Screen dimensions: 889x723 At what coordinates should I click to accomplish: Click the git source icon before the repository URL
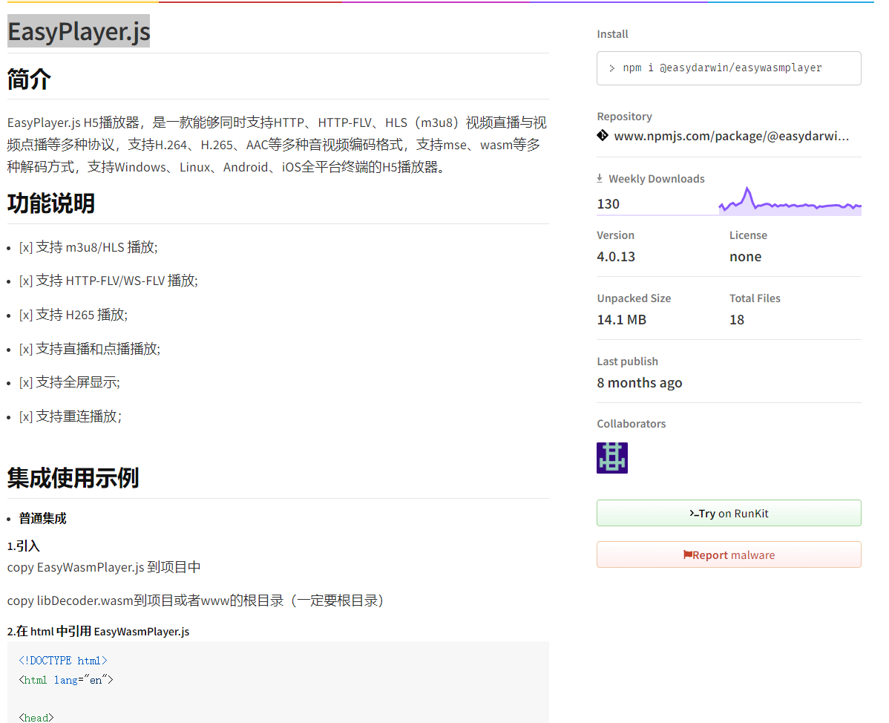(x=602, y=135)
